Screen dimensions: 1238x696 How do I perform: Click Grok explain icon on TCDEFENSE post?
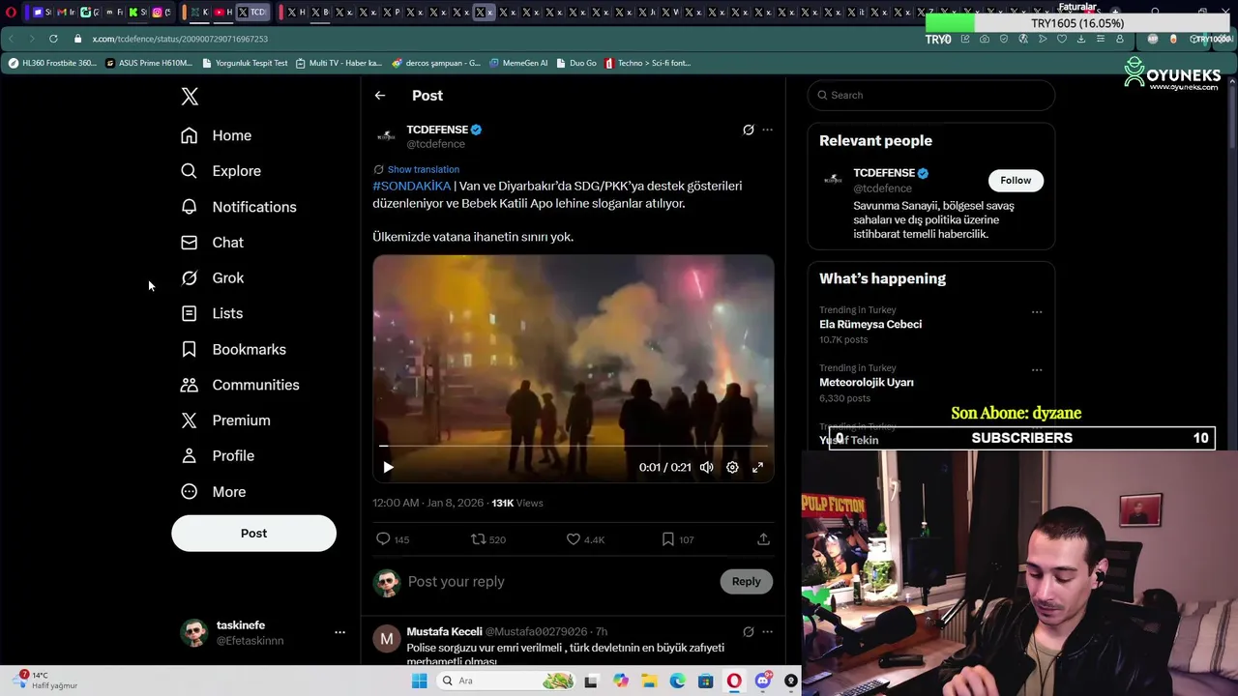coord(748,130)
